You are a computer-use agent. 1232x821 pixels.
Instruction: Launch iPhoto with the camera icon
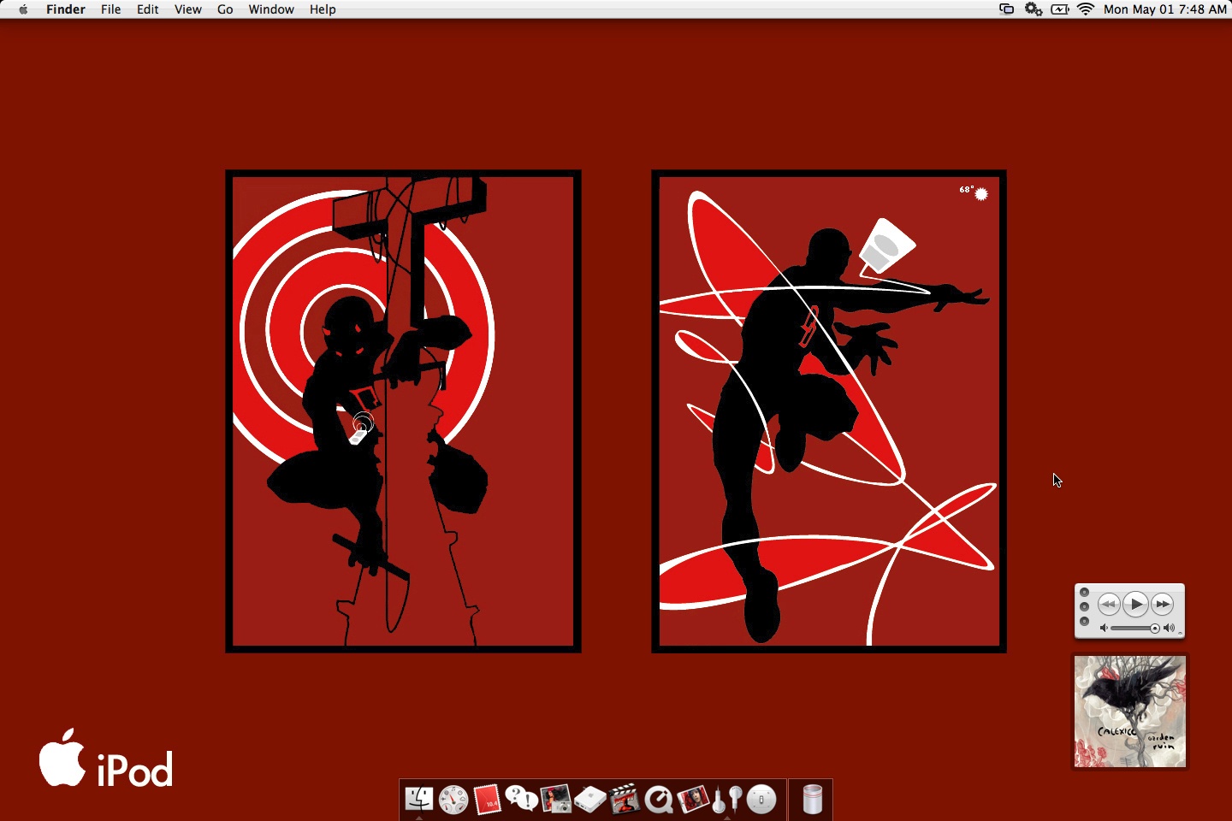click(x=556, y=799)
